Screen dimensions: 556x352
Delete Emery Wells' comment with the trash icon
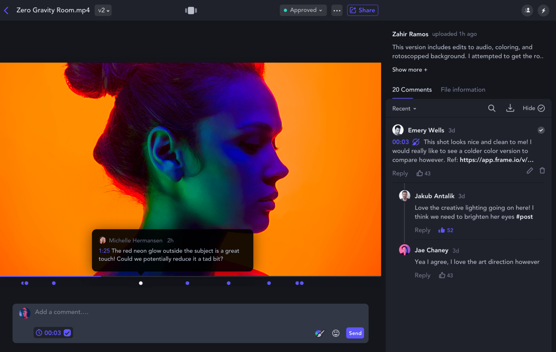coord(542,171)
